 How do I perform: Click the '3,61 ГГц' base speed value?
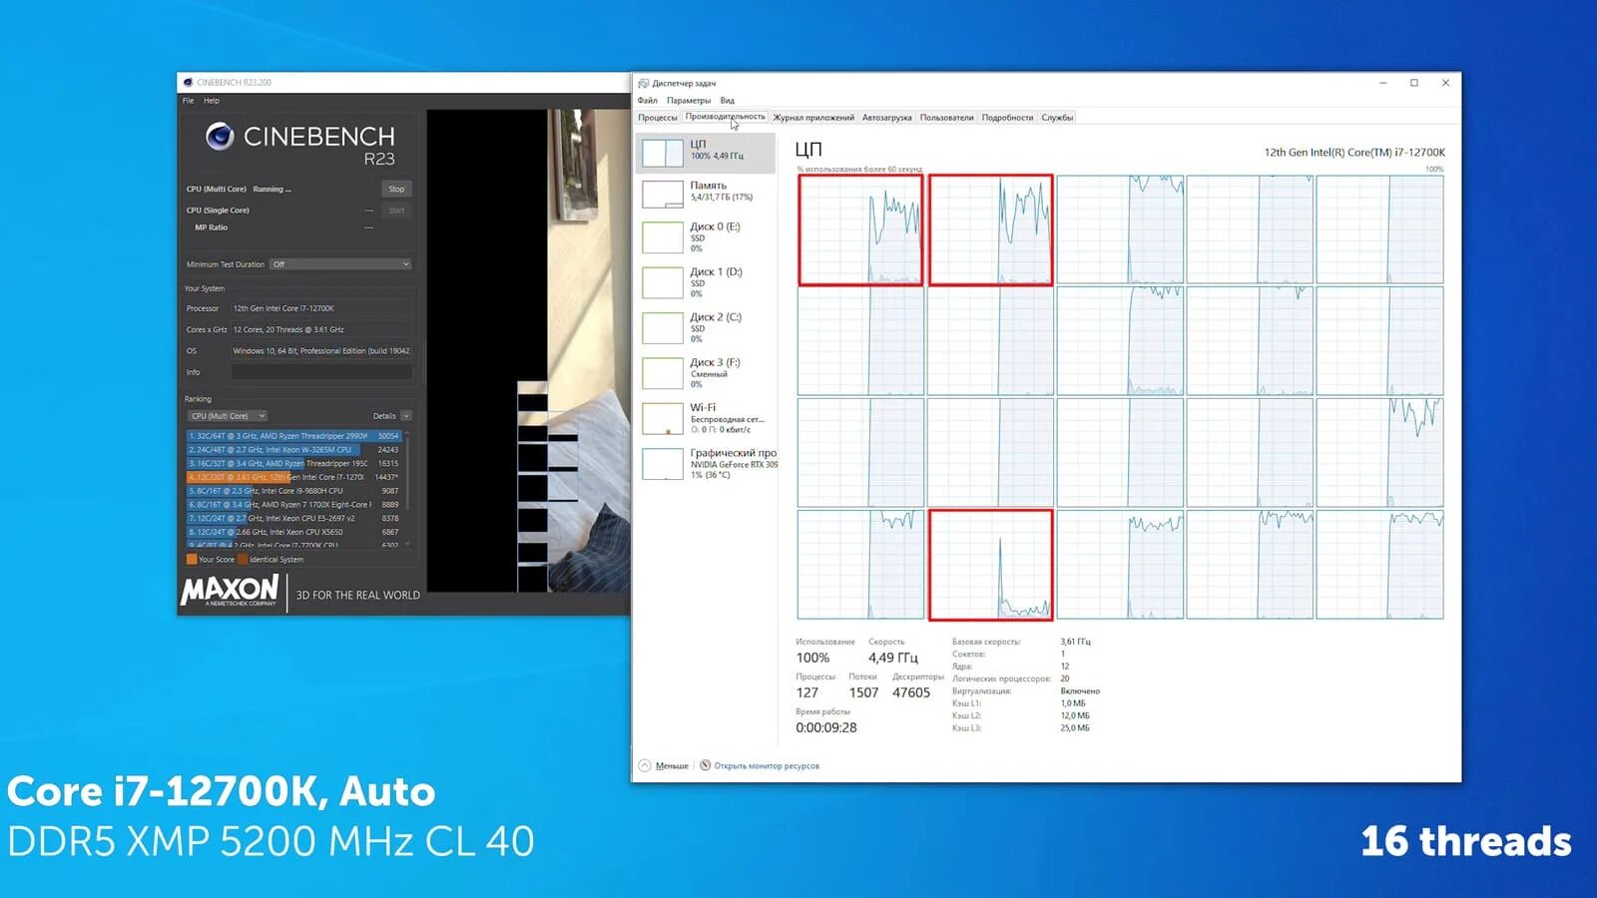[x=1076, y=642]
